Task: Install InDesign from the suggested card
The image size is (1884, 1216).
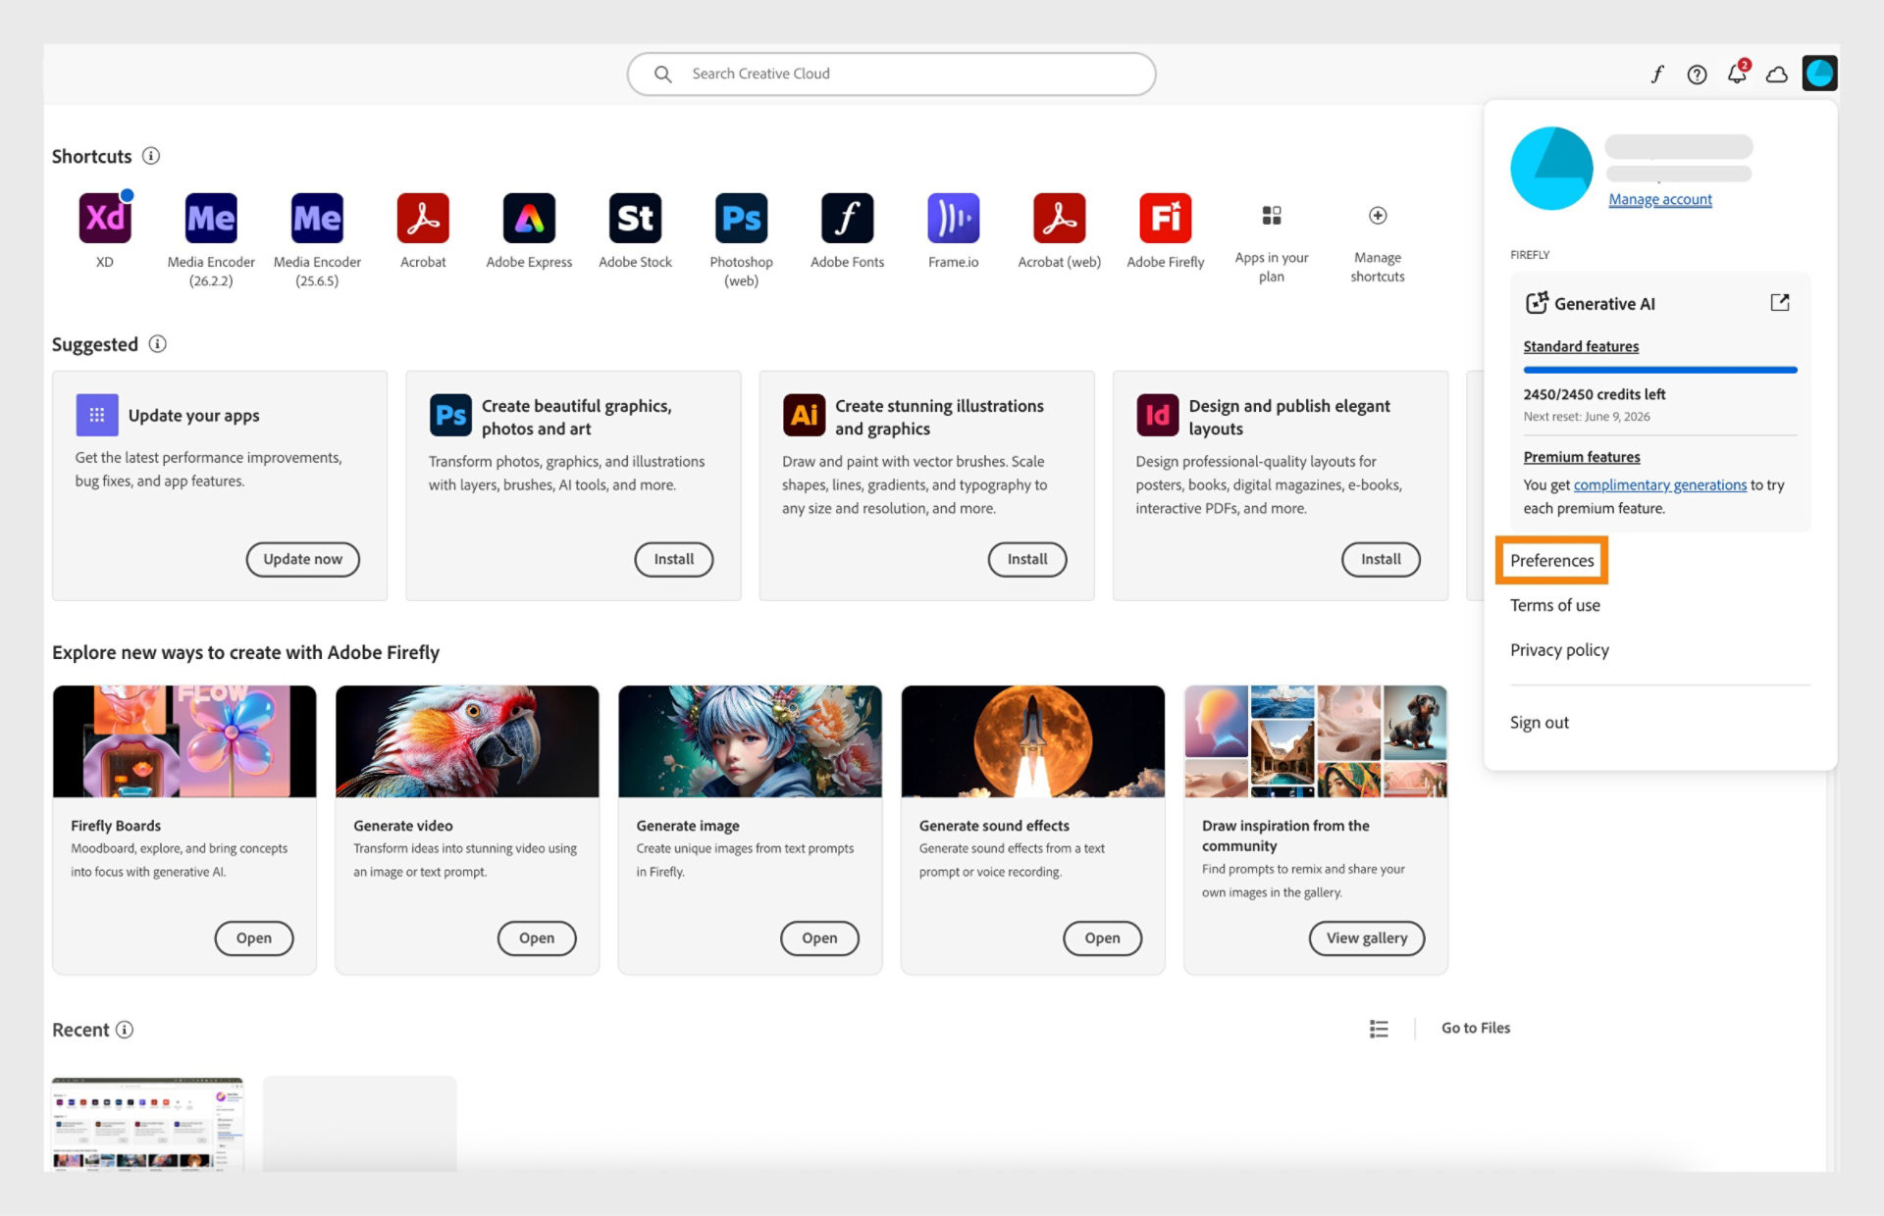Action: point(1381,559)
